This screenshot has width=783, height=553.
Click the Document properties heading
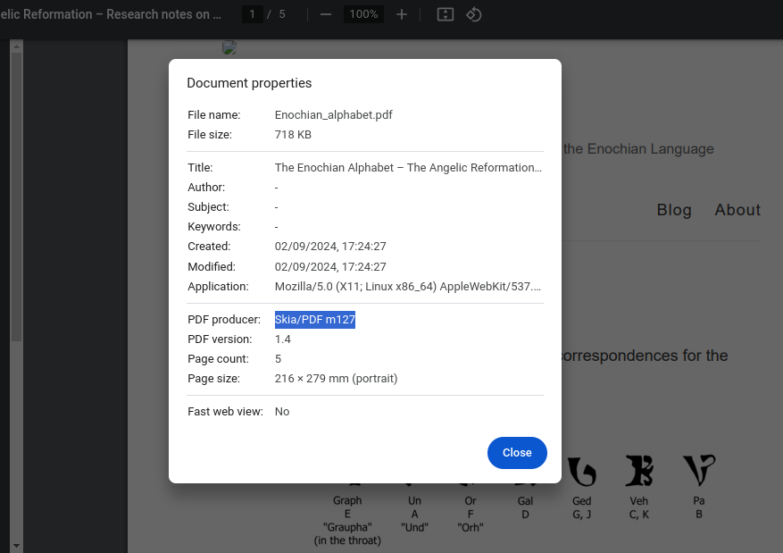(249, 83)
